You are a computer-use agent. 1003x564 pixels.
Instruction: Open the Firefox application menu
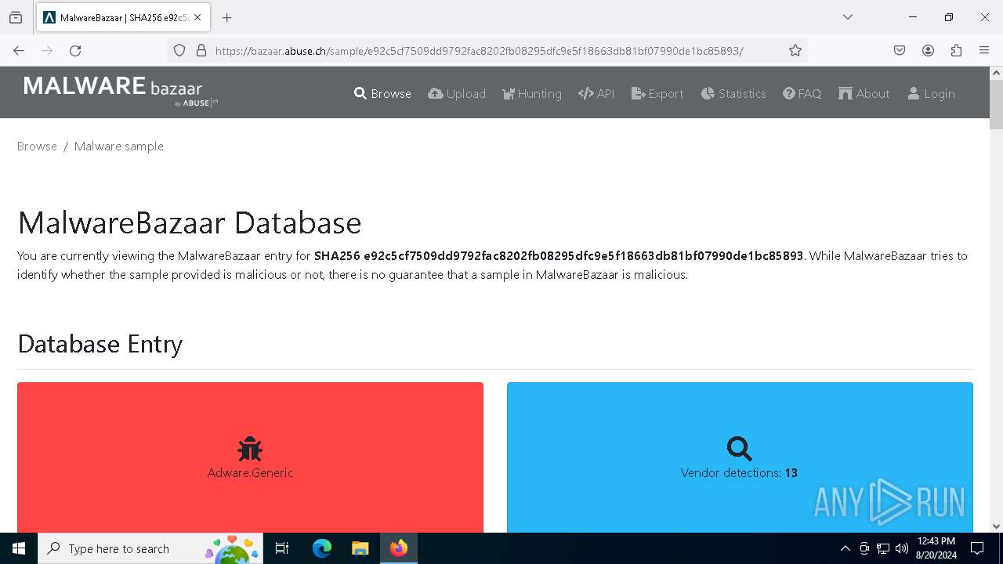pyautogui.click(x=984, y=50)
